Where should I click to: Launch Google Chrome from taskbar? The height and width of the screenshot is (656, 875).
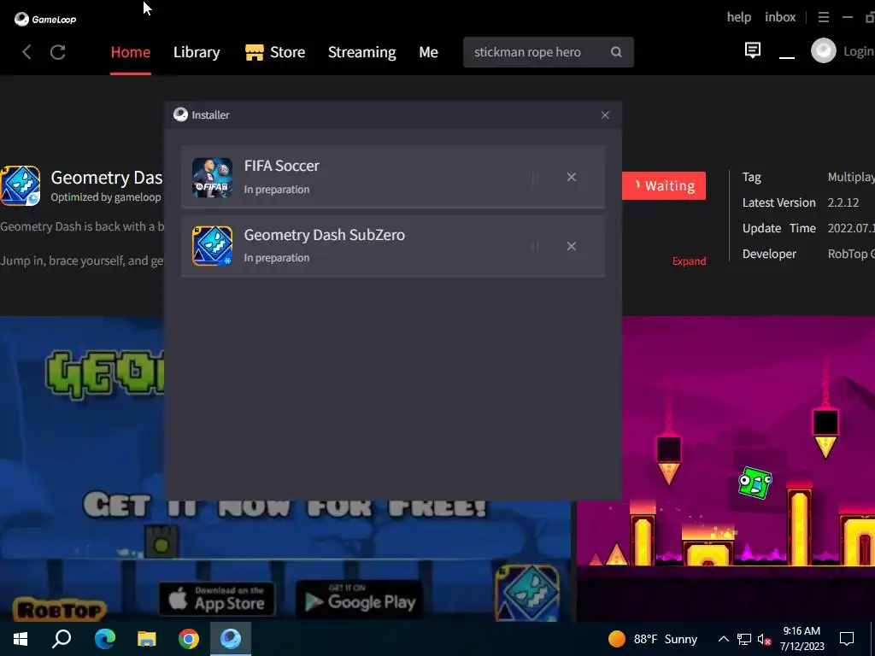(189, 639)
